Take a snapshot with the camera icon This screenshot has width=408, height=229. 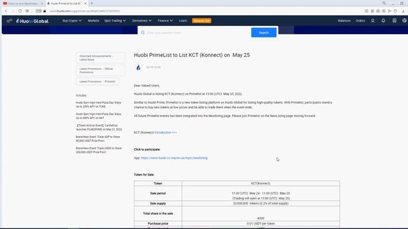378,11
